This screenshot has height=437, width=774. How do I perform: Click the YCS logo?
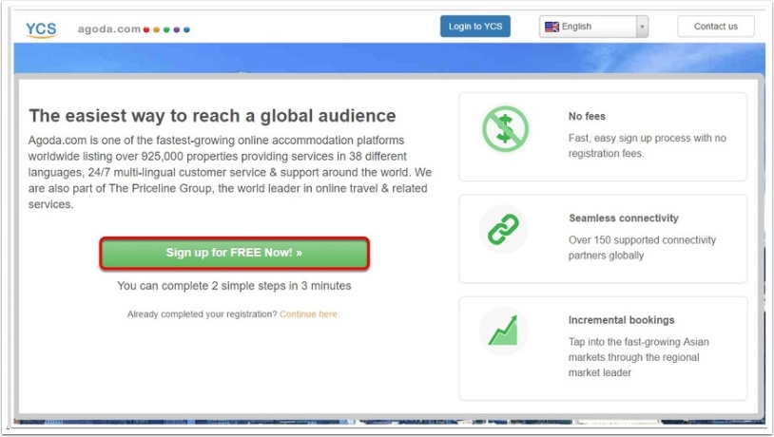click(x=41, y=29)
